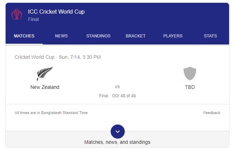234x148 pixels.
Task: Switch to the Stats tab
Action: [210, 36]
